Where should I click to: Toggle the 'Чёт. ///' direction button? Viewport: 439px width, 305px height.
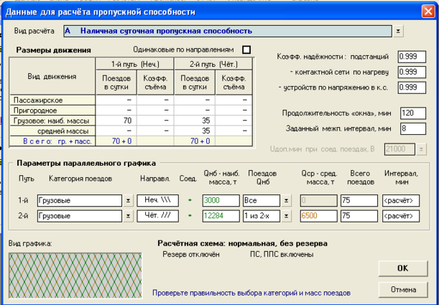click(x=157, y=215)
